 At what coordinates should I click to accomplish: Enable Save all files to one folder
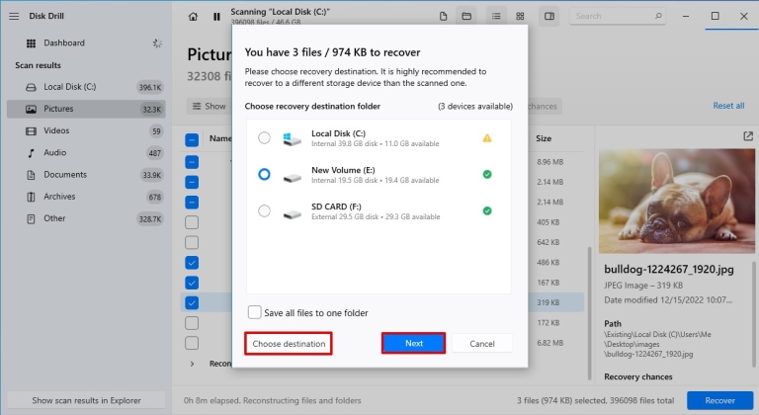click(x=255, y=312)
